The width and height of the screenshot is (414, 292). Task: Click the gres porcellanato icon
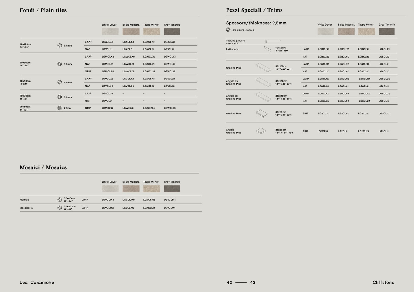pos(228,30)
